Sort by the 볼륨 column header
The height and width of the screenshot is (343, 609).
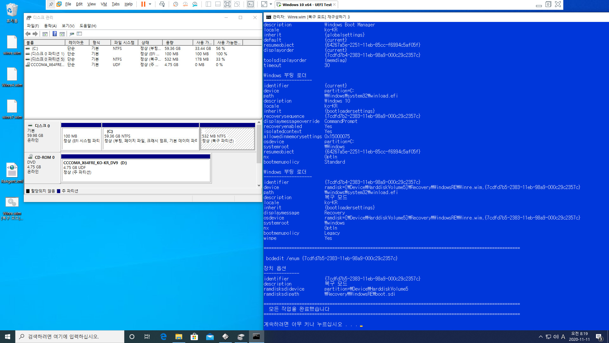[x=45, y=43]
